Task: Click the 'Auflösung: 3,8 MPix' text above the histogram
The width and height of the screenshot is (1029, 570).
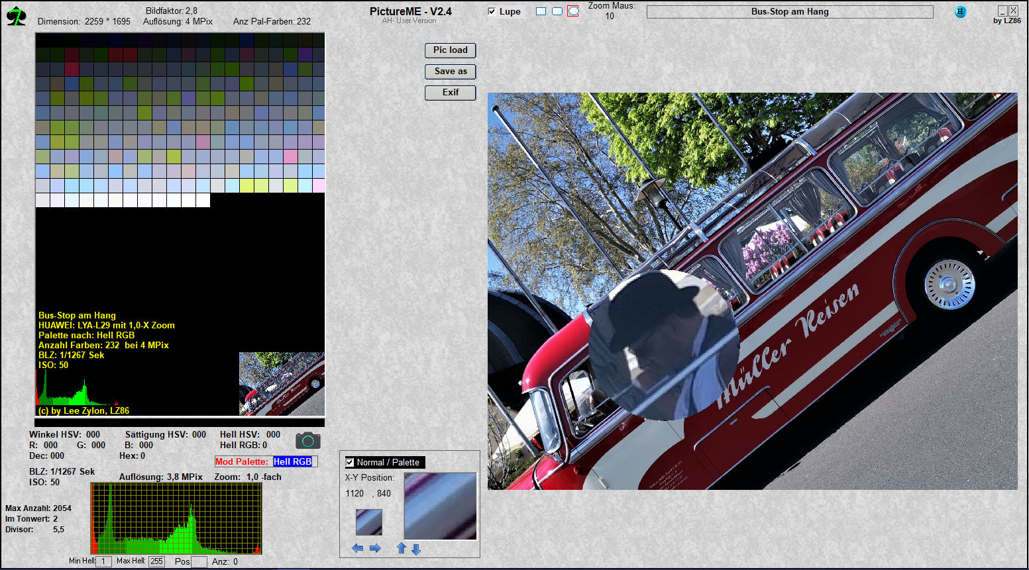Action: point(161,477)
